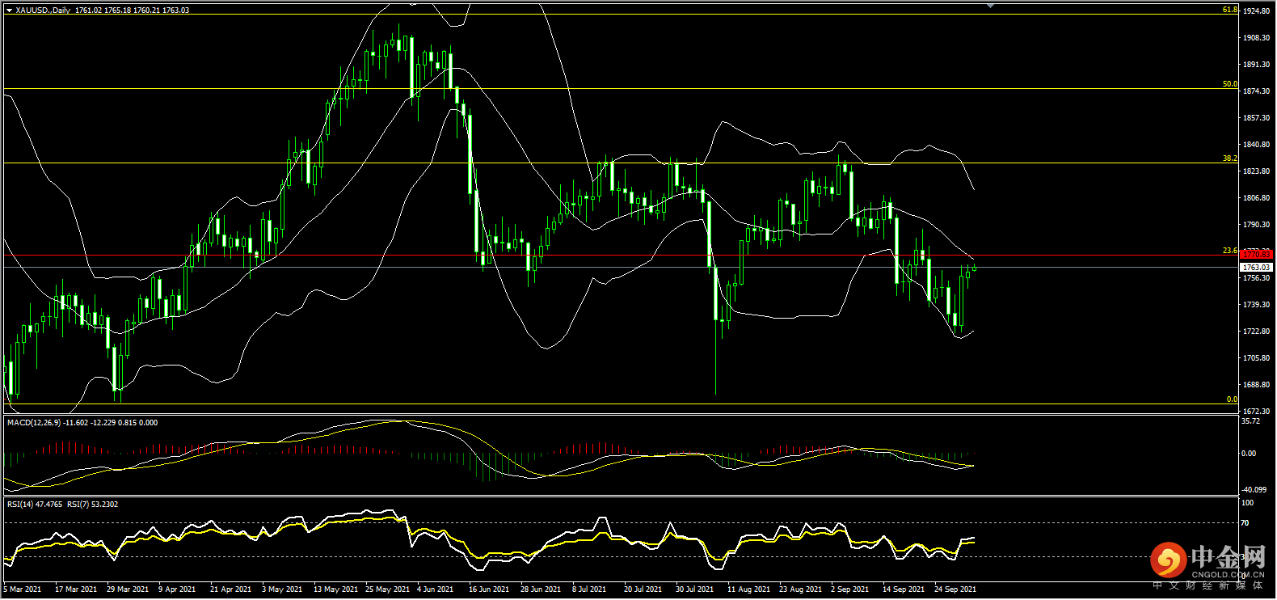Click the 8 Jul 2021 date label
The height and width of the screenshot is (600, 1277).
point(589,589)
